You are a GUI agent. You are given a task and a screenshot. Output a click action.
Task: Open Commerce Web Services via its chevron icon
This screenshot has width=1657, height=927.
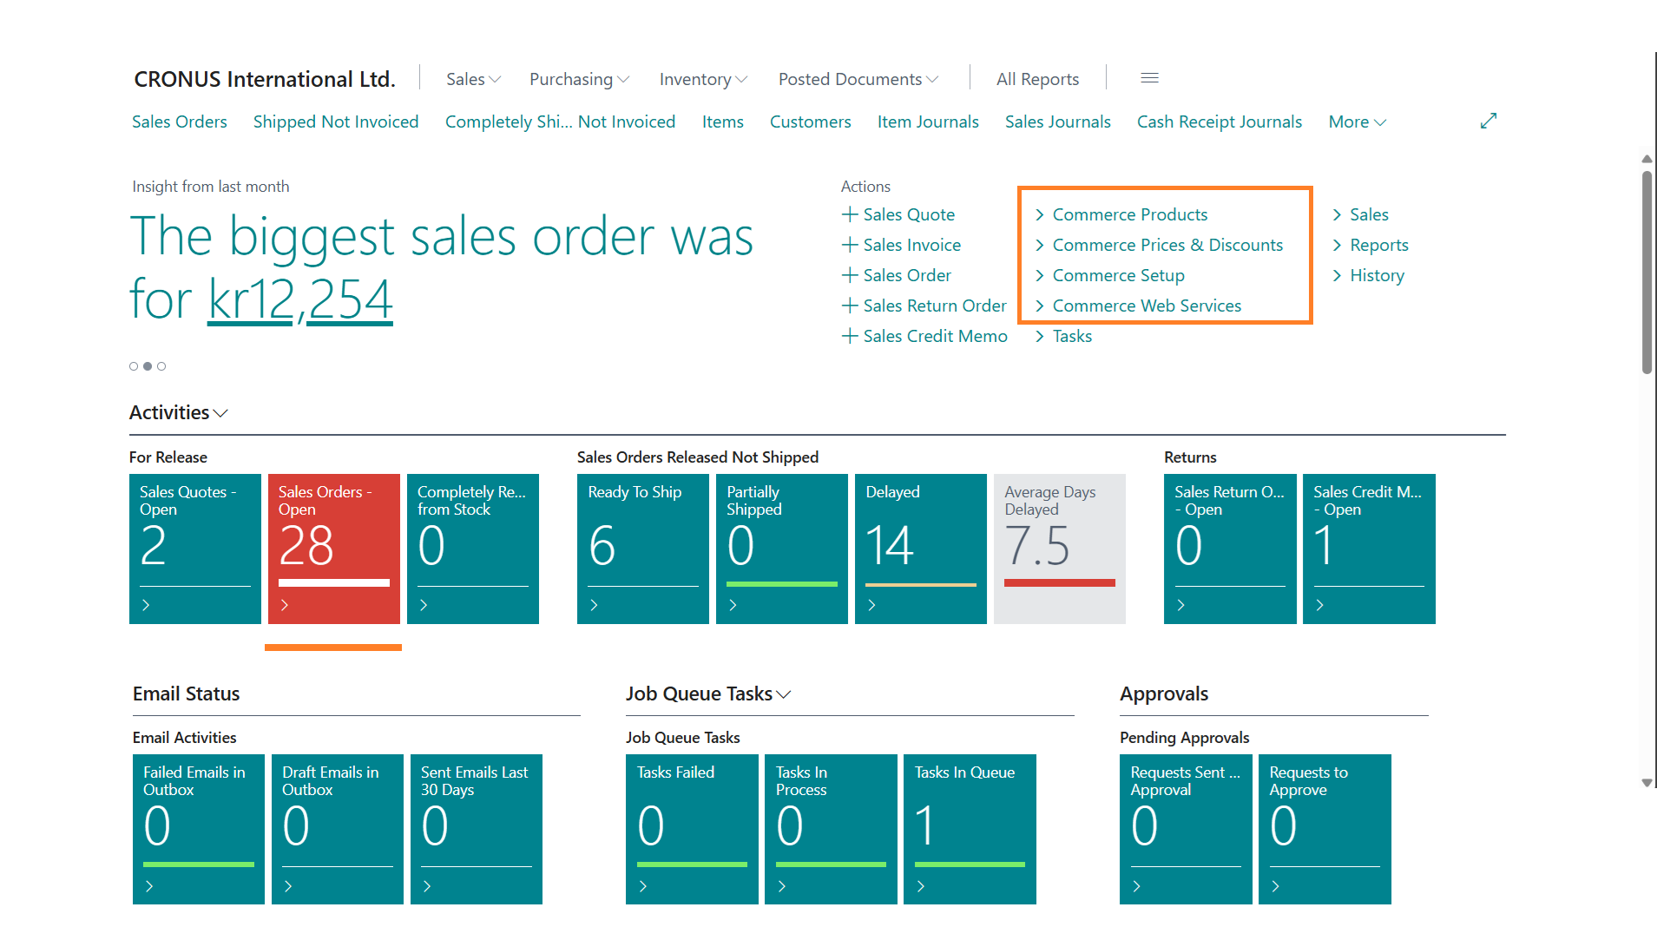click(1041, 306)
